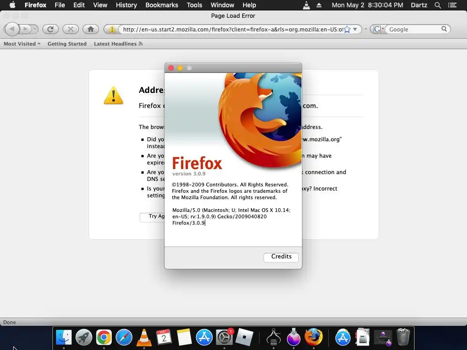Open the search engine chooser dropdown
The image size is (467, 350).
tap(379, 29)
